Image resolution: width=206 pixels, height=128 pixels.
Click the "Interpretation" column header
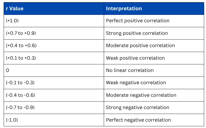pos(124,8)
